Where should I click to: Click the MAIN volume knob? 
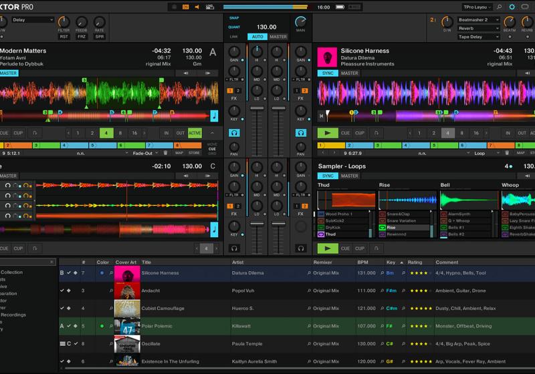(x=300, y=22)
